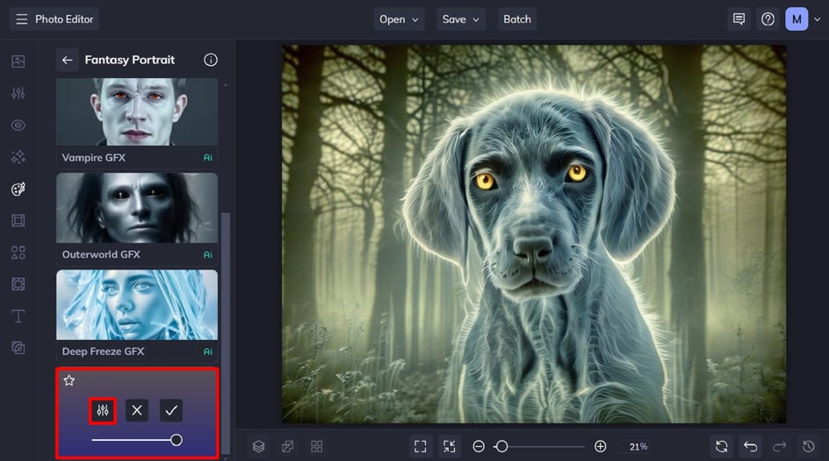Toggle the touch up eye icon in sidebar
Screen dimensions: 829x461
pyautogui.click(x=18, y=126)
